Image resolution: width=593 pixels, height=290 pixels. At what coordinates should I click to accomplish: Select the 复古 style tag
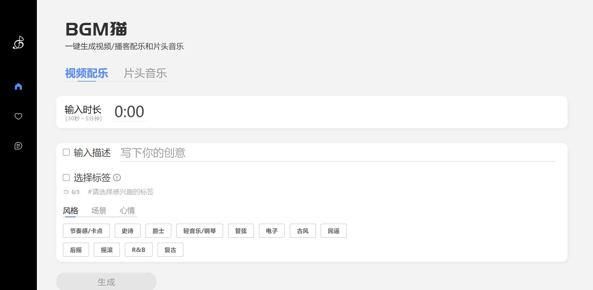[170, 250]
